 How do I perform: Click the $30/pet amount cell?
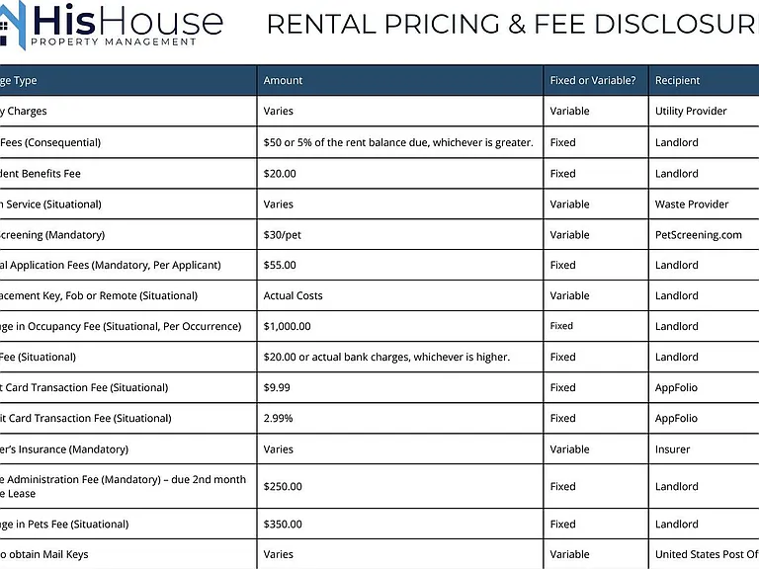point(283,235)
